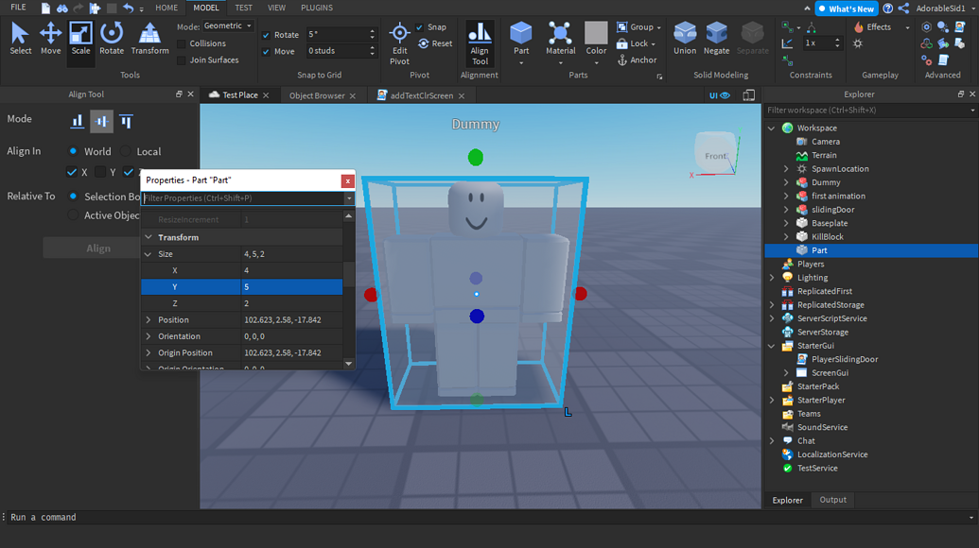Toggle the Align Tool button

(480, 43)
